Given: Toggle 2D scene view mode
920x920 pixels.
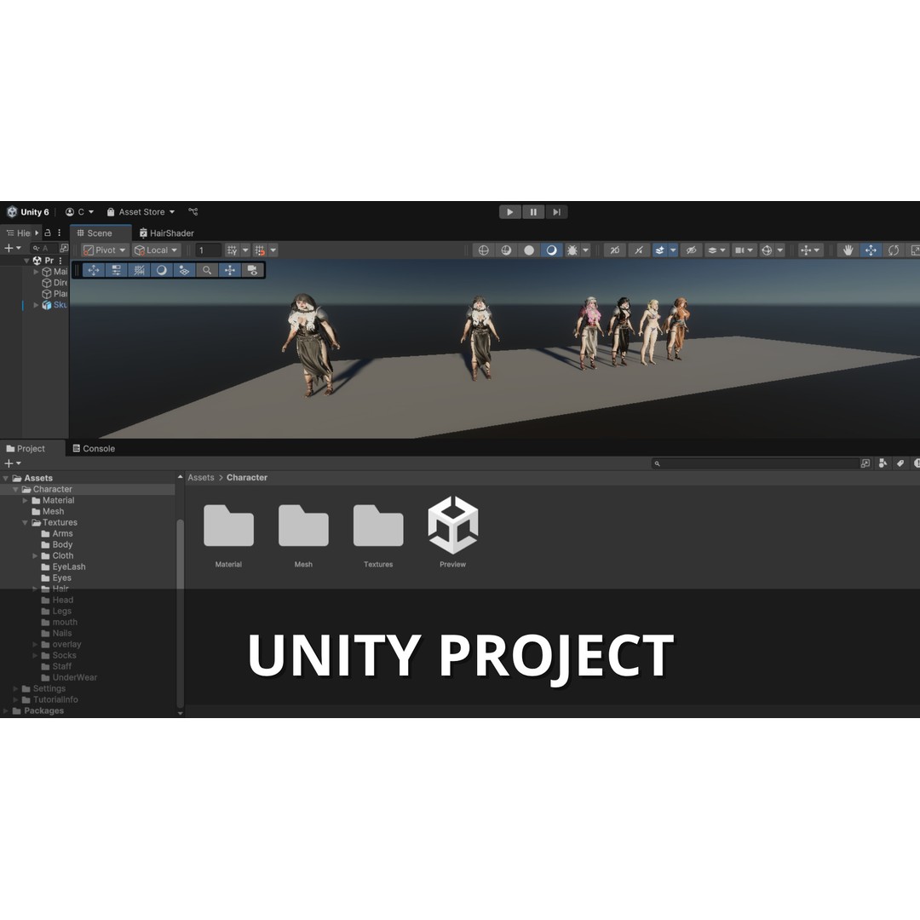Looking at the screenshot, I should click(x=614, y=250).
